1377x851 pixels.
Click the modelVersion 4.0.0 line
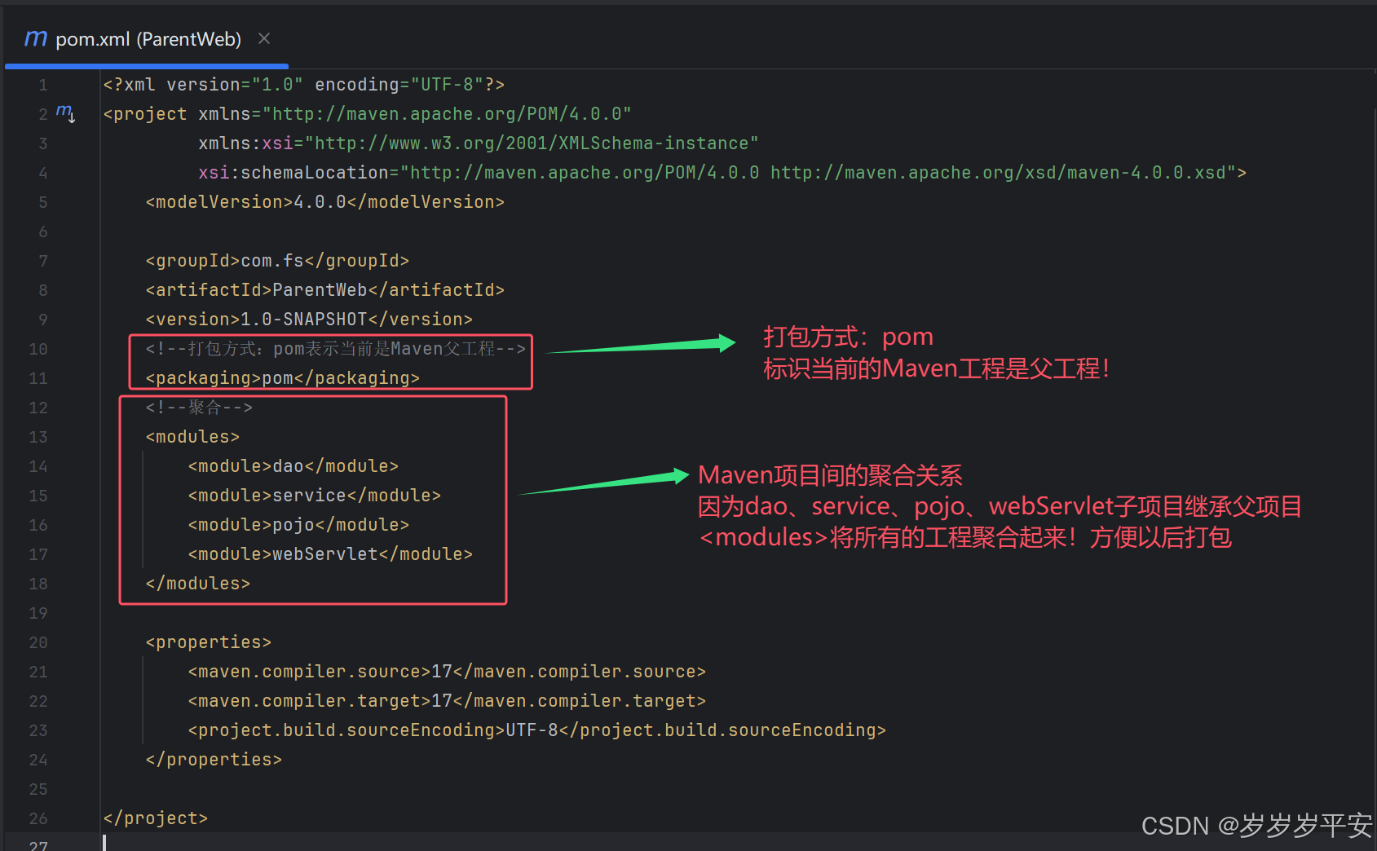[x=325, y=202]
